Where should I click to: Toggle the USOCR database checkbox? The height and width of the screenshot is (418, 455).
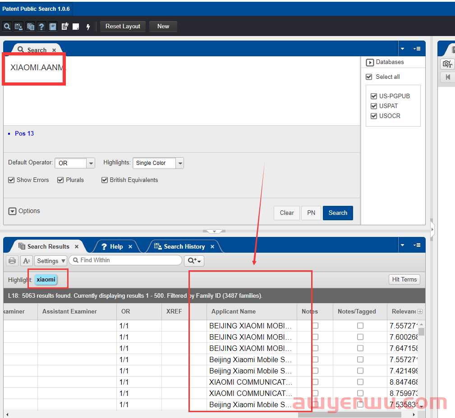[x=373, y=116]
